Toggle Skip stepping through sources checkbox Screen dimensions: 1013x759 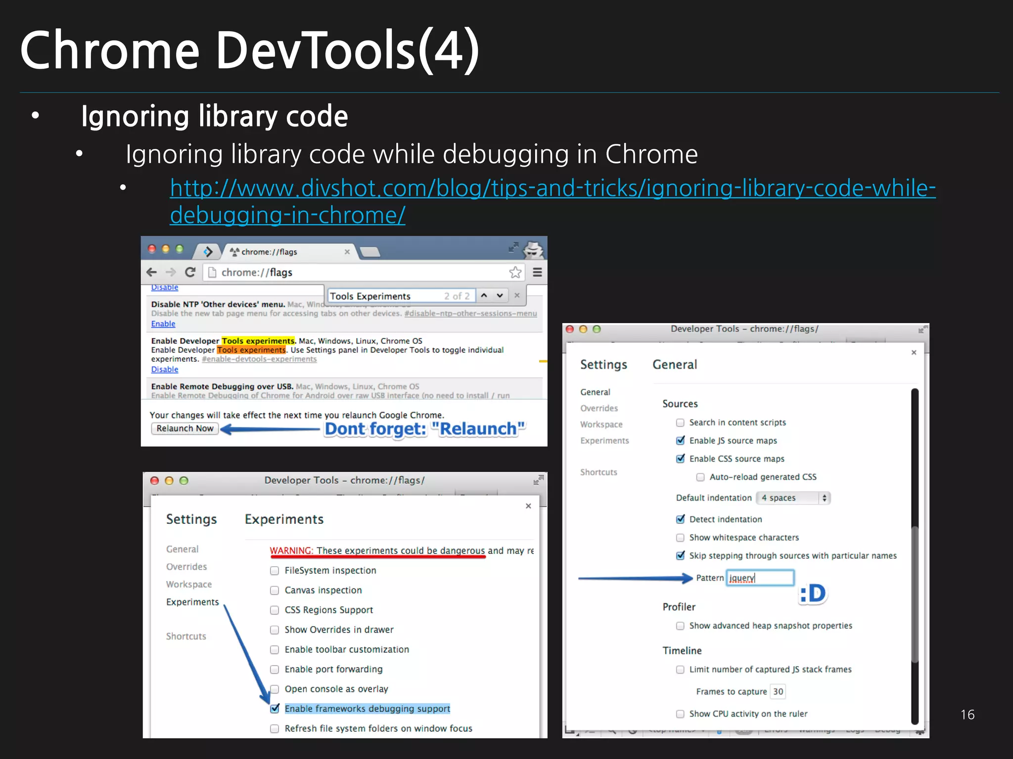coord(680,555)
